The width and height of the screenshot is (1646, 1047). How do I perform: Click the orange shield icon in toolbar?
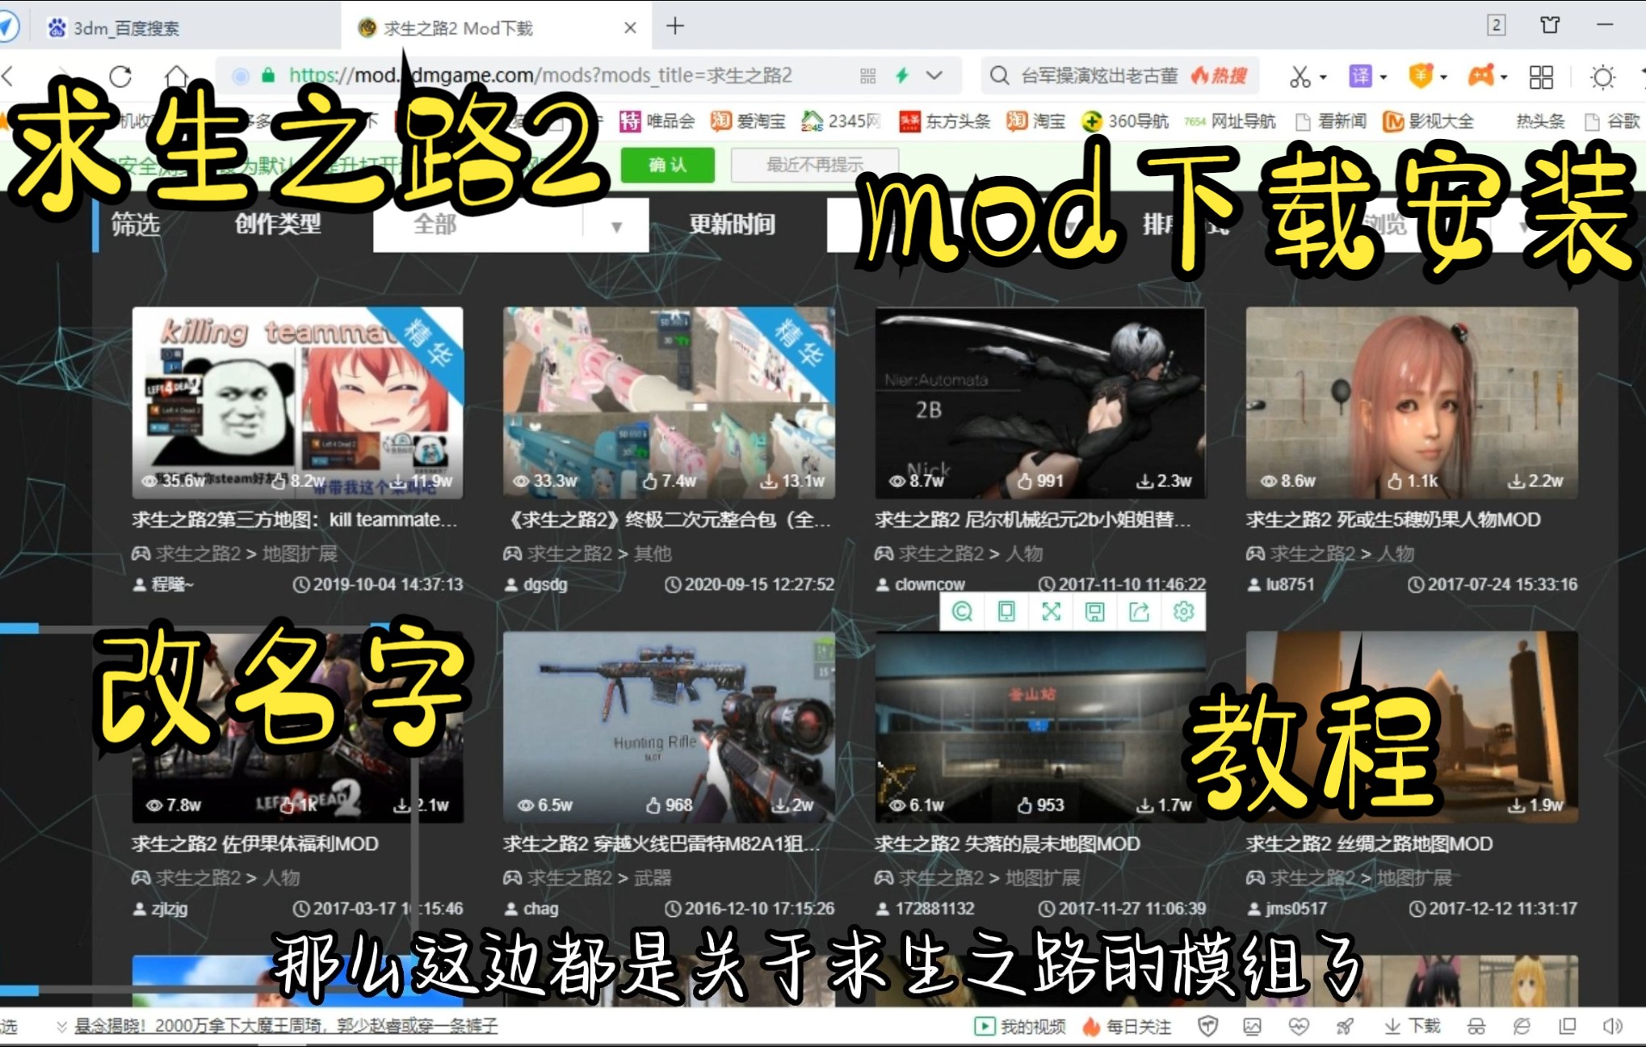[x=1421, y=77]
